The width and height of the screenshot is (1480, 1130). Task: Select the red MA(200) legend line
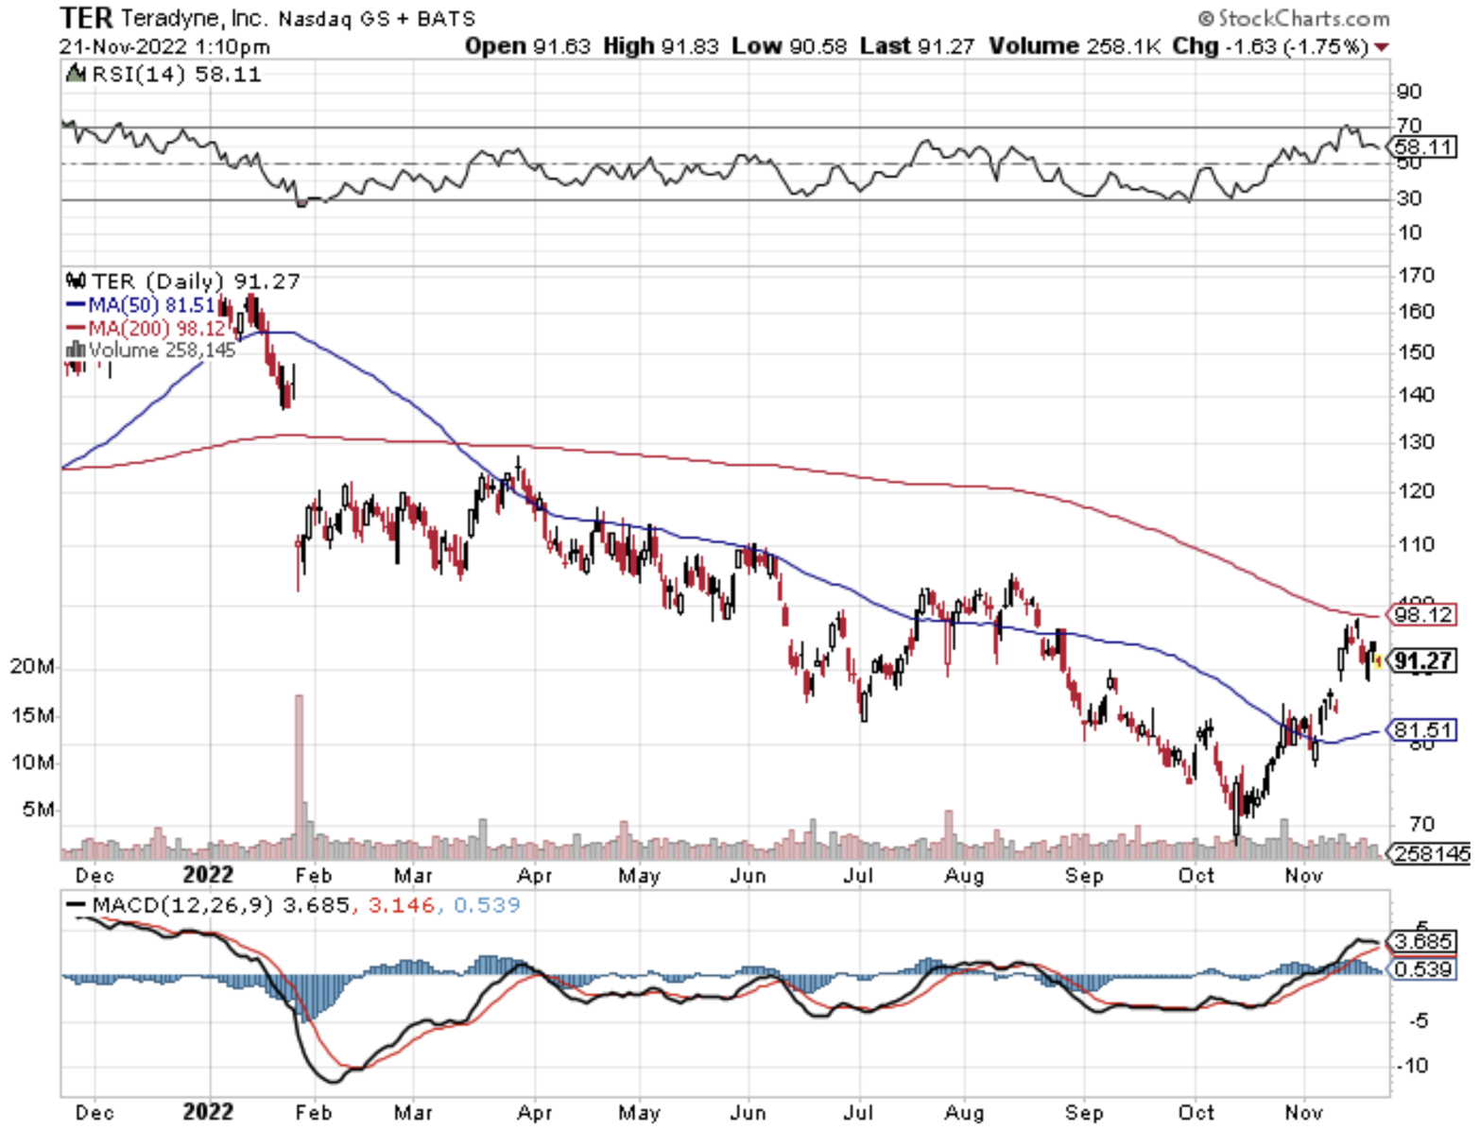pos(76,329)
